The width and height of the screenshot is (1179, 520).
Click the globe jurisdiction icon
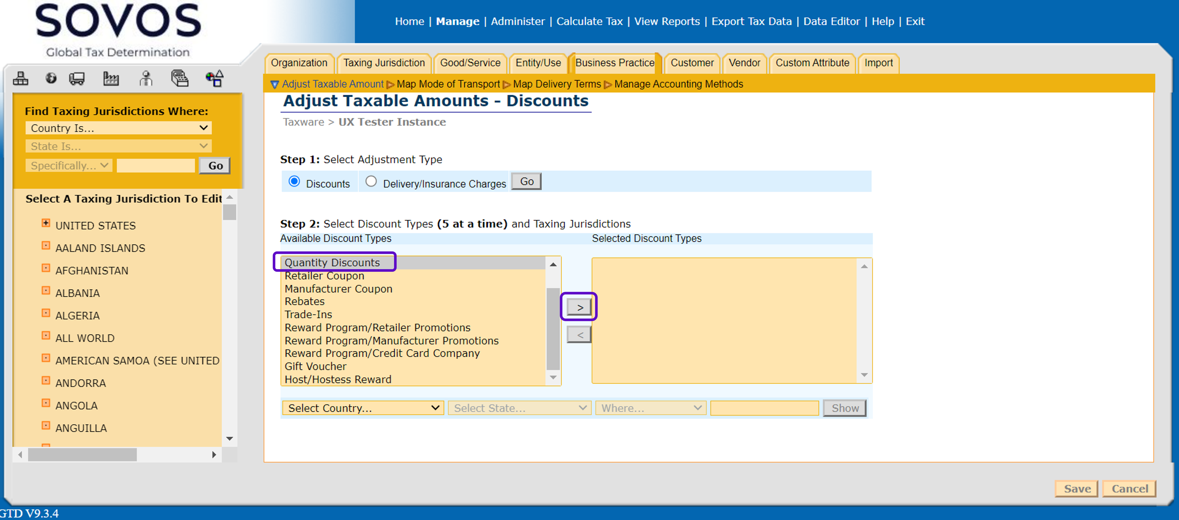click(x=51, y=78)
